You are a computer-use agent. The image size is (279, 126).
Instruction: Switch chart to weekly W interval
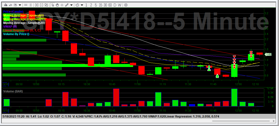(x=119, y=5)
